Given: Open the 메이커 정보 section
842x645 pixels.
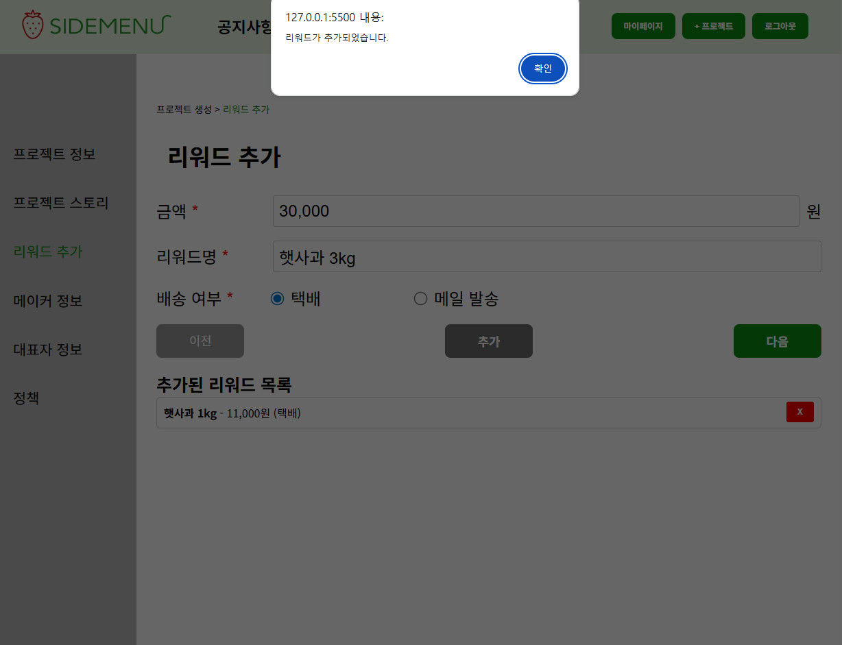Looking at the screenshot, I should pos(47,301).
